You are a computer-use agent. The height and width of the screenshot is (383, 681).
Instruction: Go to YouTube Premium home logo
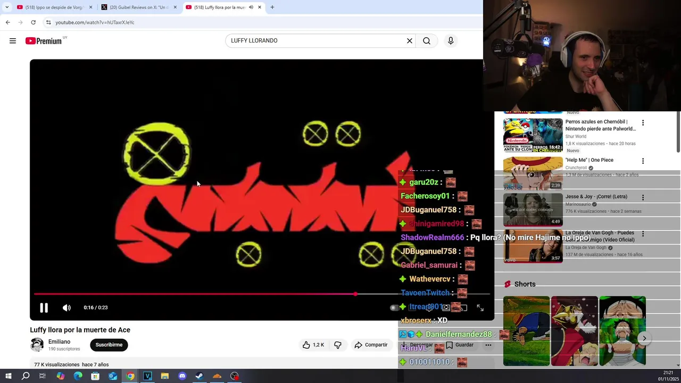click(x=44, y=41)
